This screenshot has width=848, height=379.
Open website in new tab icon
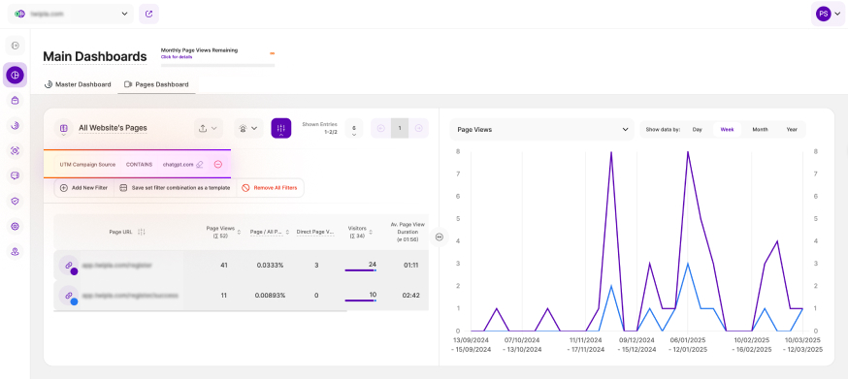[148, 15]
